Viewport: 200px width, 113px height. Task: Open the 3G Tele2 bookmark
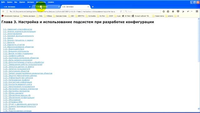click(x=126, y=16)
